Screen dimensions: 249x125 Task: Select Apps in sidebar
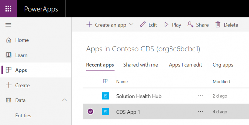coord(21,70)
